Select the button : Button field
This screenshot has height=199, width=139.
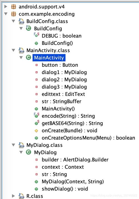(60, 65)
